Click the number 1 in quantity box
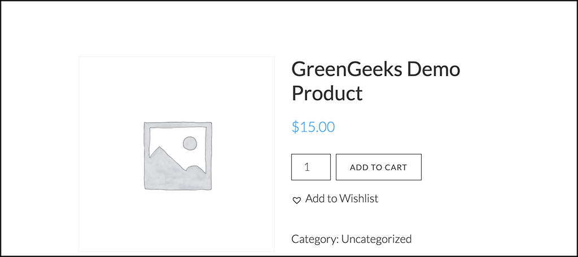 [307, 167]
